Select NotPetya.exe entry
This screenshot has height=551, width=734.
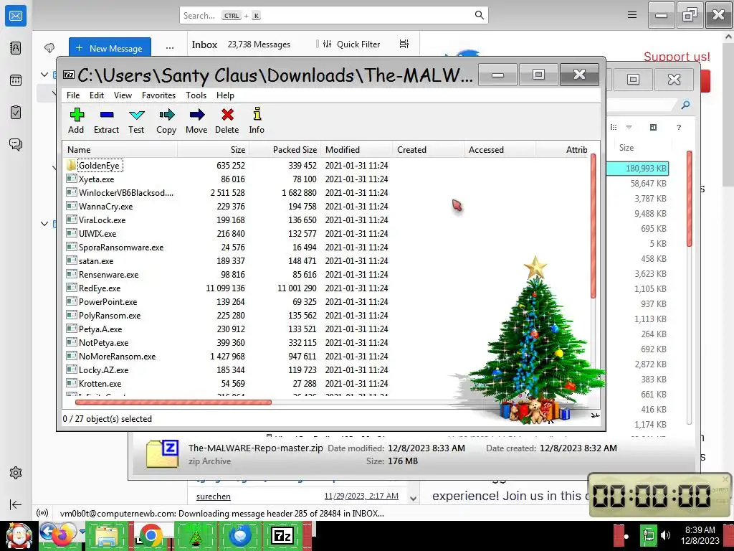[103, 342]
